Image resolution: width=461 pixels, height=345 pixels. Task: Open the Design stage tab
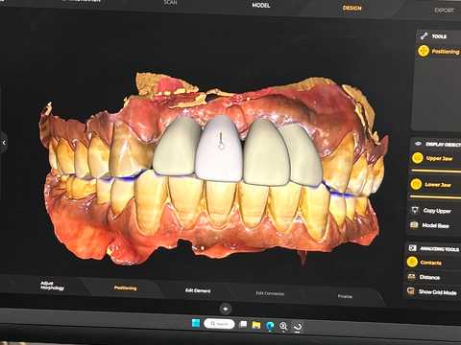(x=352, y=8)
